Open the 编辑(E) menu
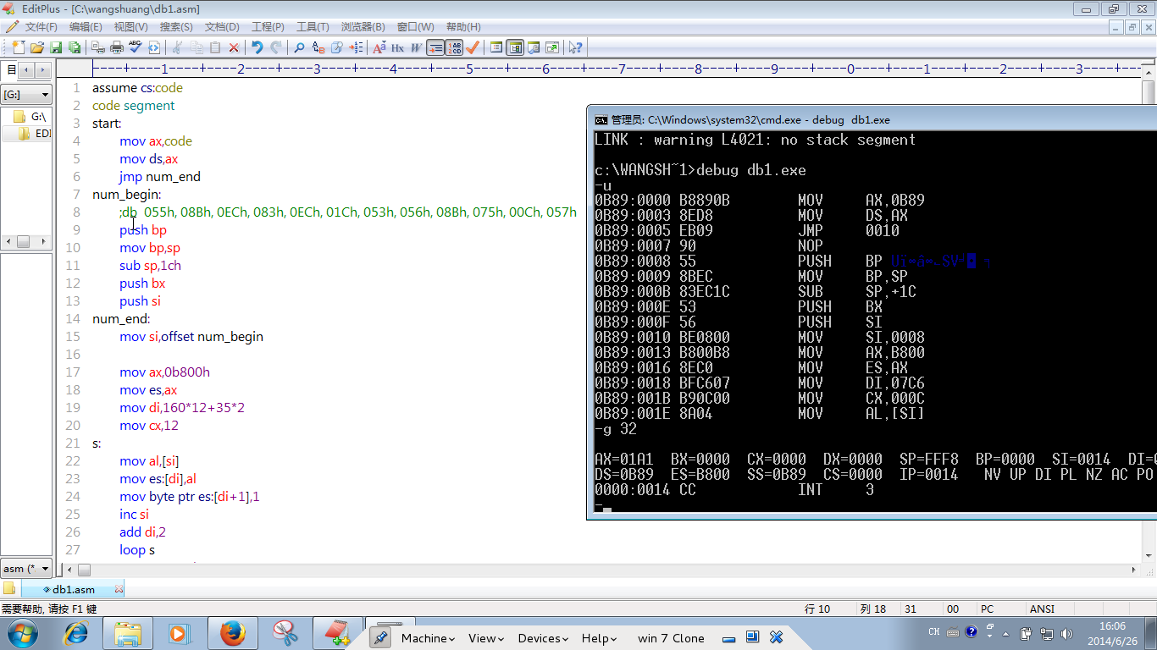 (x=86, y=27)
